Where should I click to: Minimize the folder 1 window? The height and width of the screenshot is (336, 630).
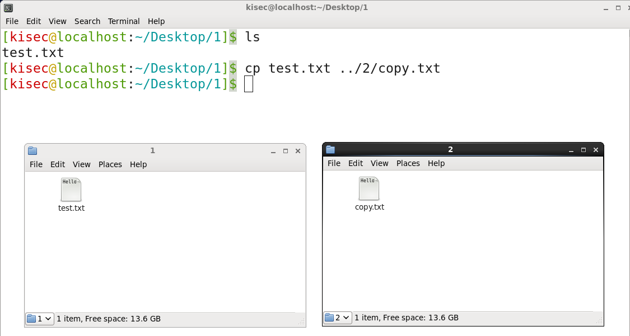tap(273, 151)
